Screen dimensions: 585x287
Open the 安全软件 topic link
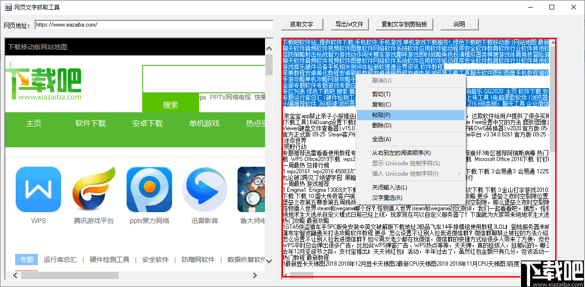[155, 260]
